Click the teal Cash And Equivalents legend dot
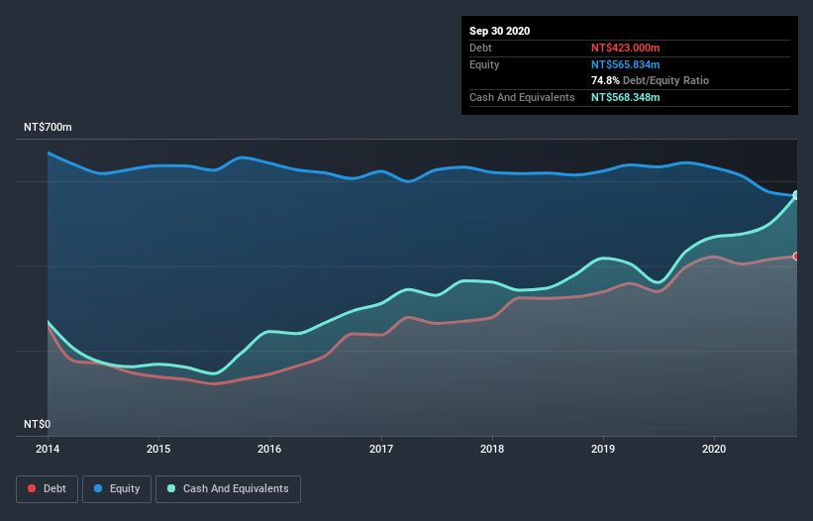The height and width of the screenshot is (521, 813). click(171, 488)
